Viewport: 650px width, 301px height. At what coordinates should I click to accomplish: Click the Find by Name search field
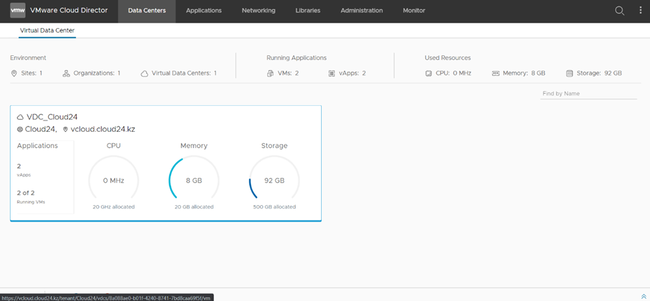tap(588, 94)
